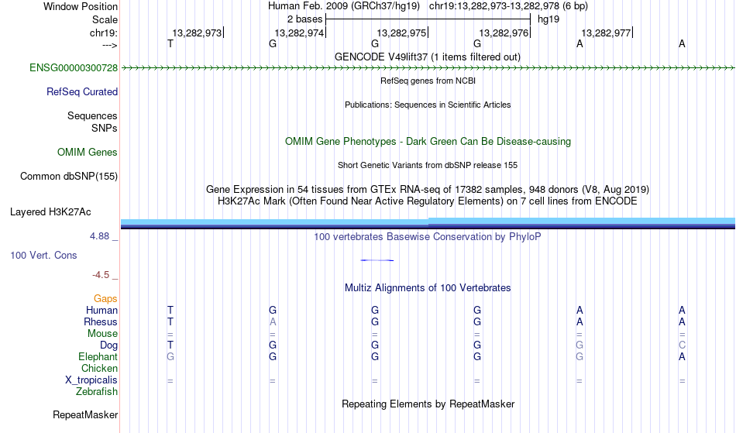Click the H3K27Ac Mark ENCODE track title
The height and width of the screenshot is (433, 736).
(x=428, y=201)
